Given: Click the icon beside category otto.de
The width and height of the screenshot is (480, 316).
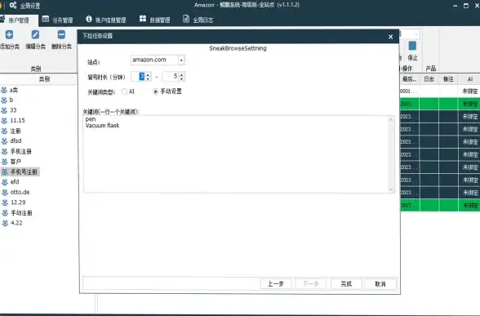Looking at the screenshot, I should pos(5,193).
